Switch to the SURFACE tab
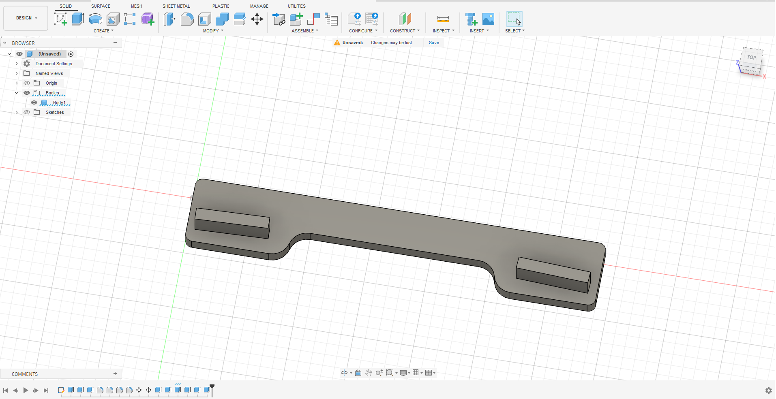Viewport: 776px width, 399px height. pyautogui.click(x=101, y=6)
